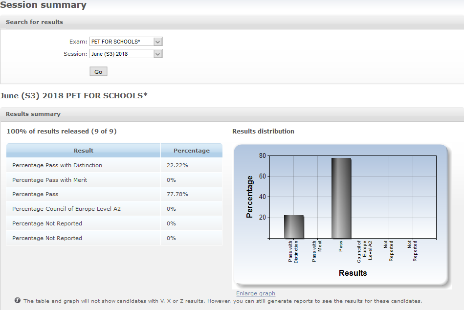Select the Percentage Pass with Distinction row
Screen dimensions: 464x310
[x=114, y=165]
